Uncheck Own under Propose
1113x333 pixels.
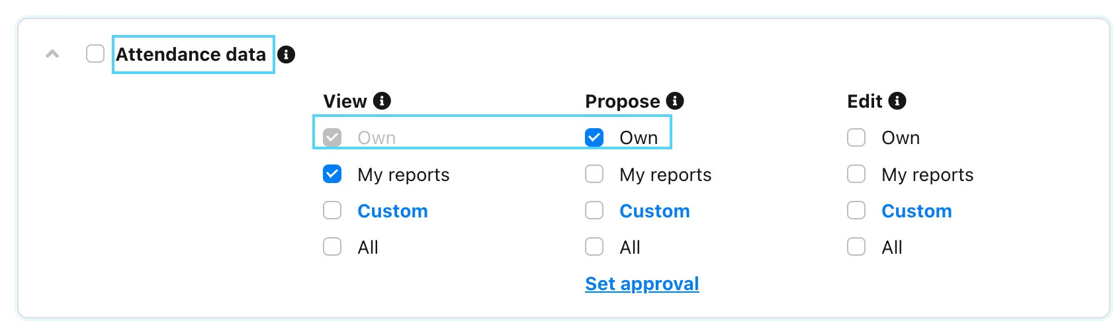594,137
